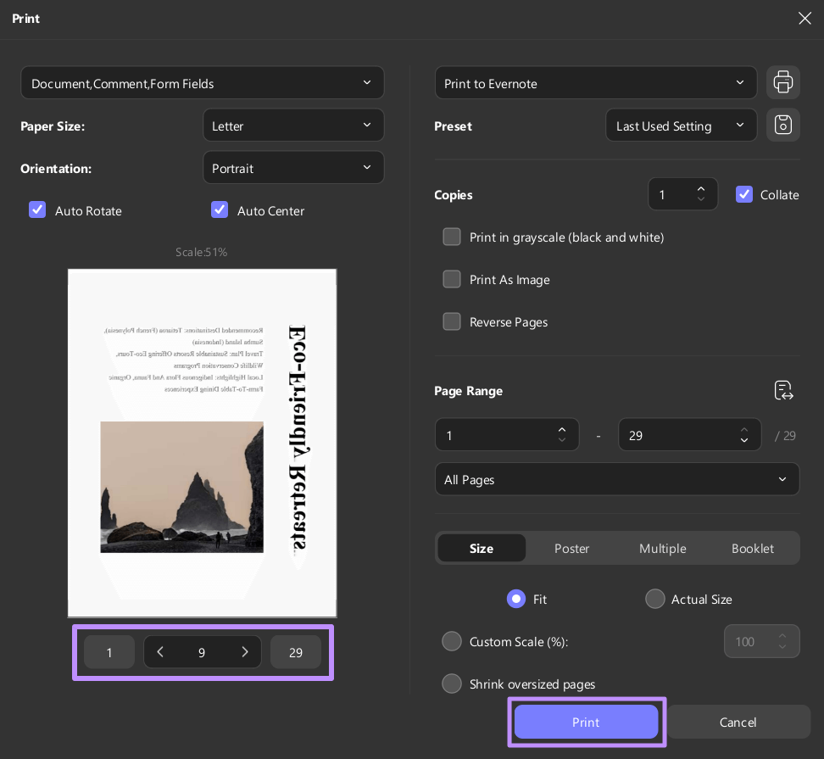The image size is (824, 759).
Task: Select the Actual Size radio button
Action: (654, 599)
